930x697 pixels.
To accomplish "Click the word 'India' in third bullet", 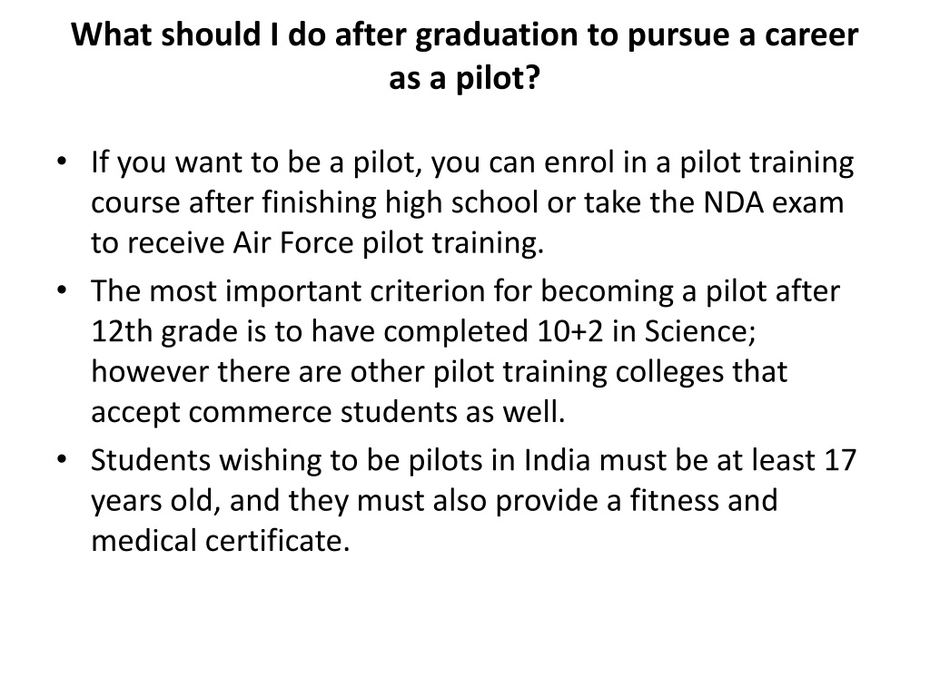I will pos(557,460).
